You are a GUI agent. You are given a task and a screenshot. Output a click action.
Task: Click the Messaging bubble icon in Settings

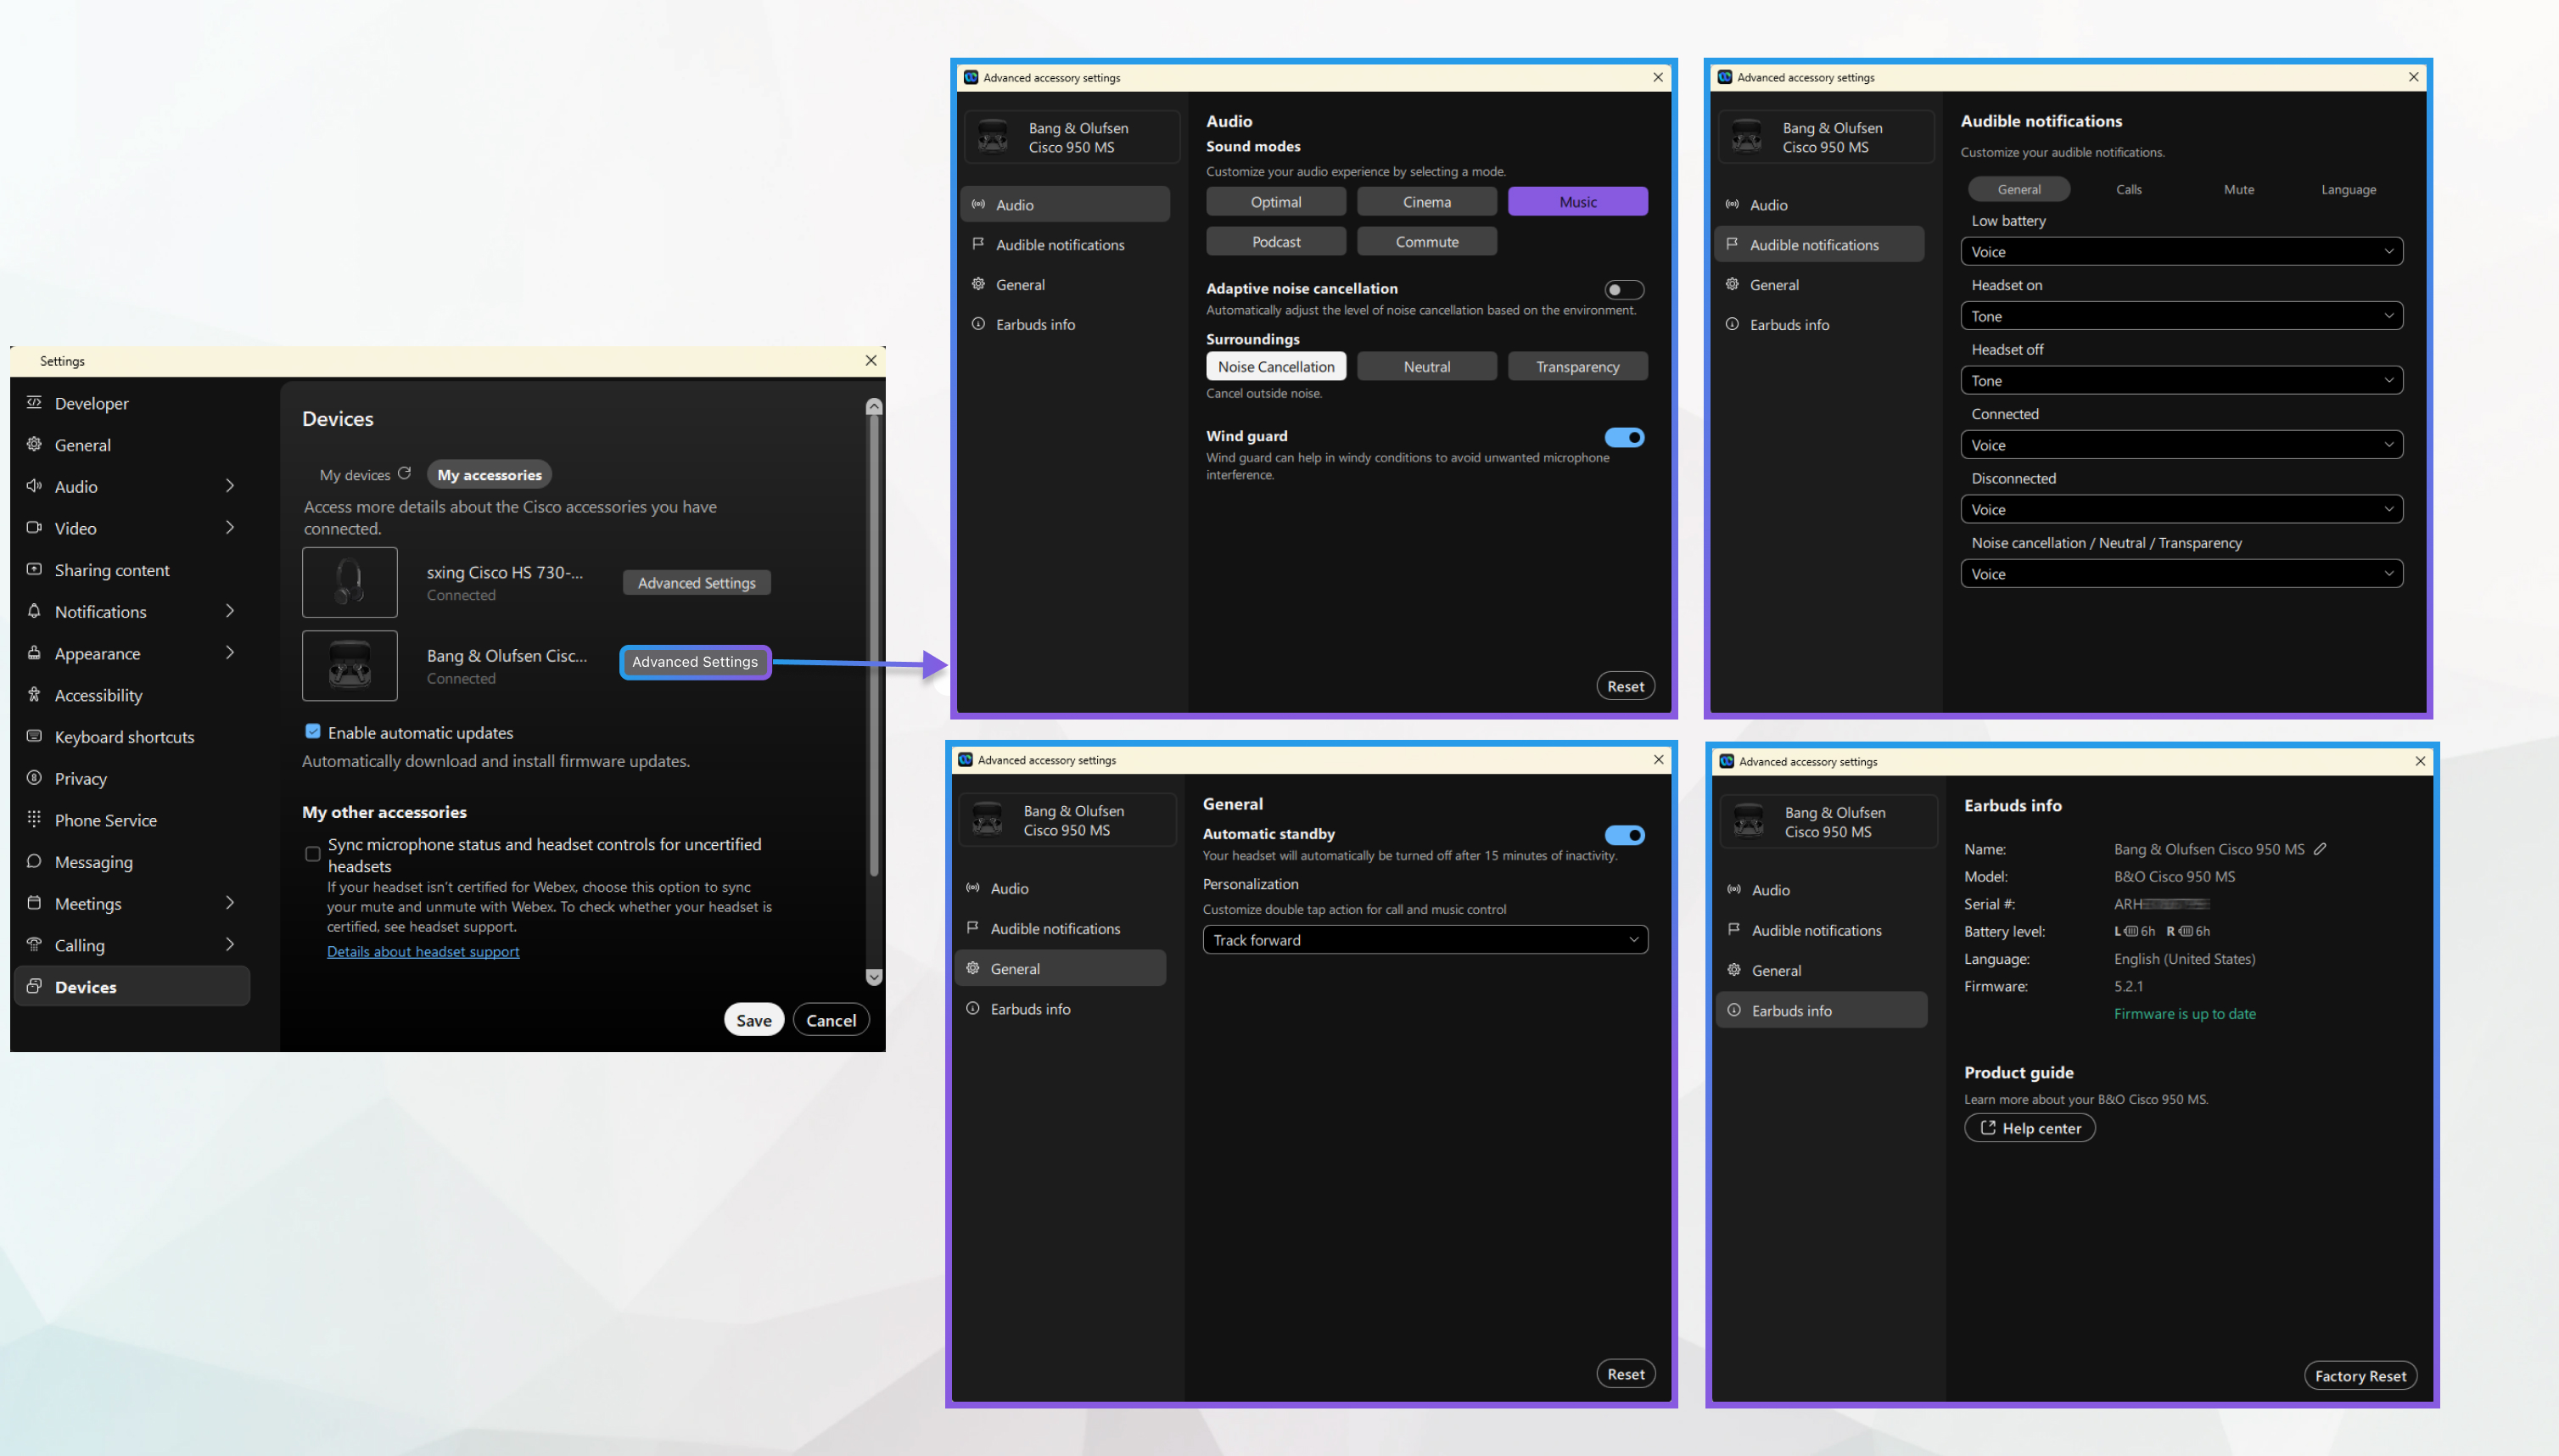34,861
